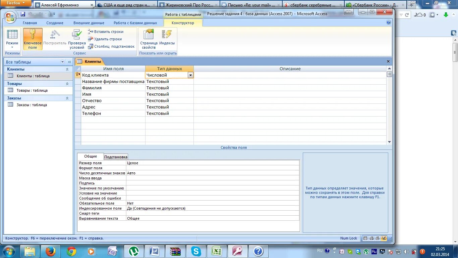Collapse the Товары group in navigation

[x=67, y=84]
